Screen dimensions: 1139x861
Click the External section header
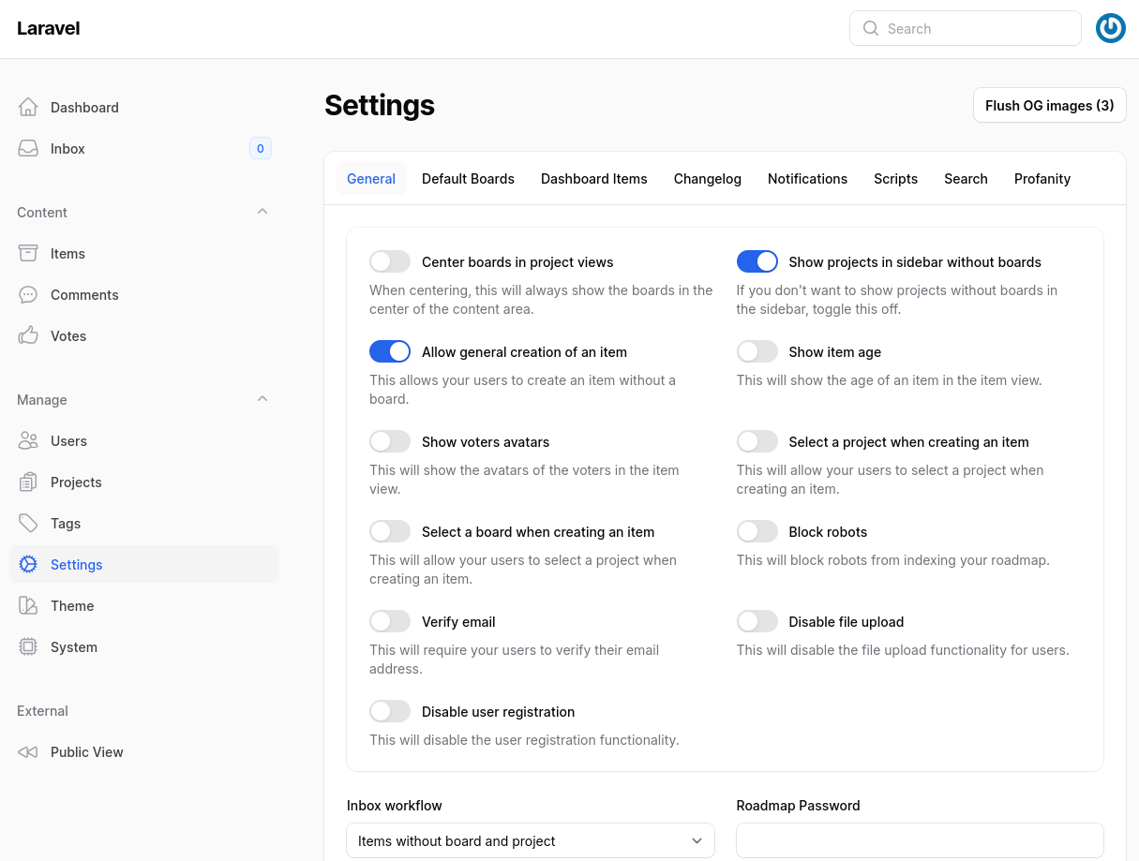42,710
